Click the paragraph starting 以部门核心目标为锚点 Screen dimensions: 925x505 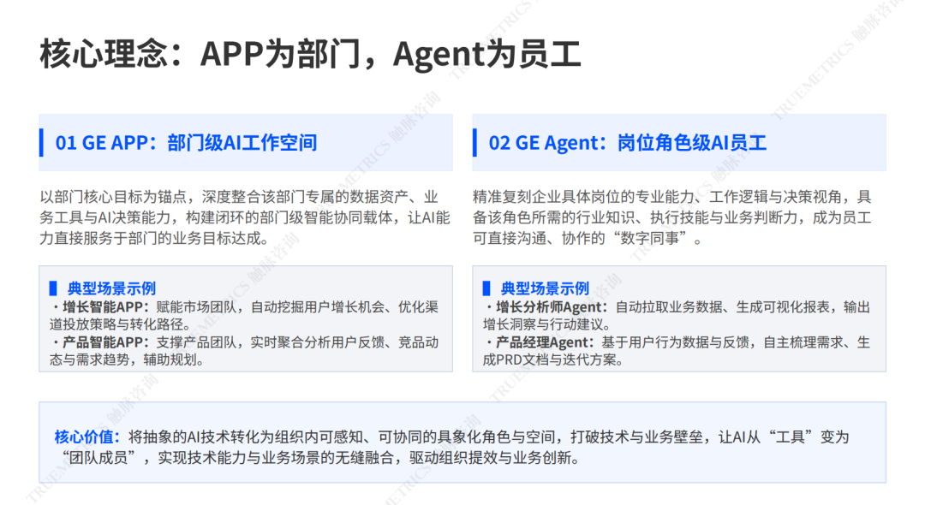click(x=245, y=217)
